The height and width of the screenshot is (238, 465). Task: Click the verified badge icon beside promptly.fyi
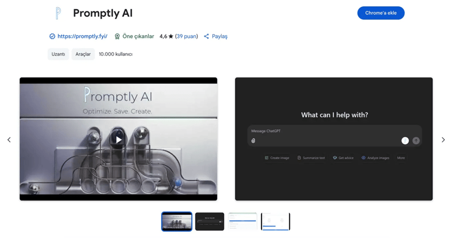coord(52,37)
